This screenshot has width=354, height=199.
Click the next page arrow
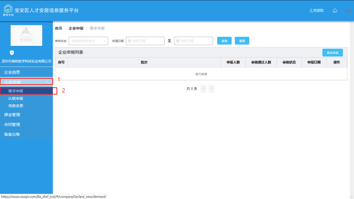pos(212,89)
